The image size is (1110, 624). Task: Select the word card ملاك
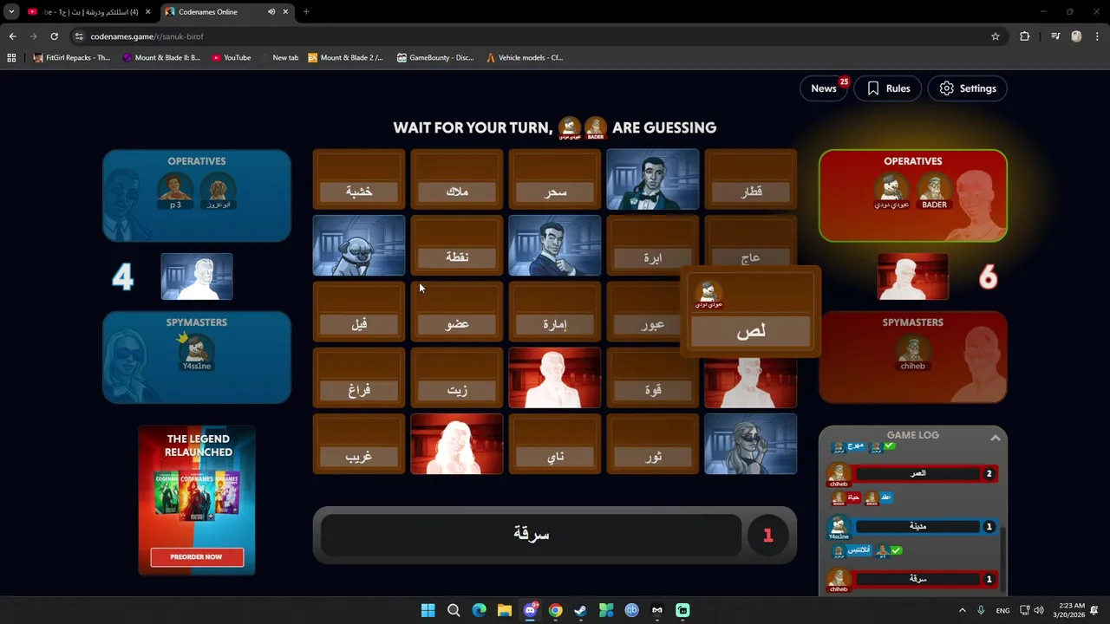click(457, 179)
